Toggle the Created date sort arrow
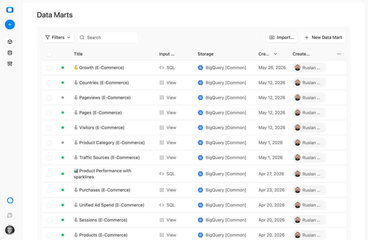 276,54
